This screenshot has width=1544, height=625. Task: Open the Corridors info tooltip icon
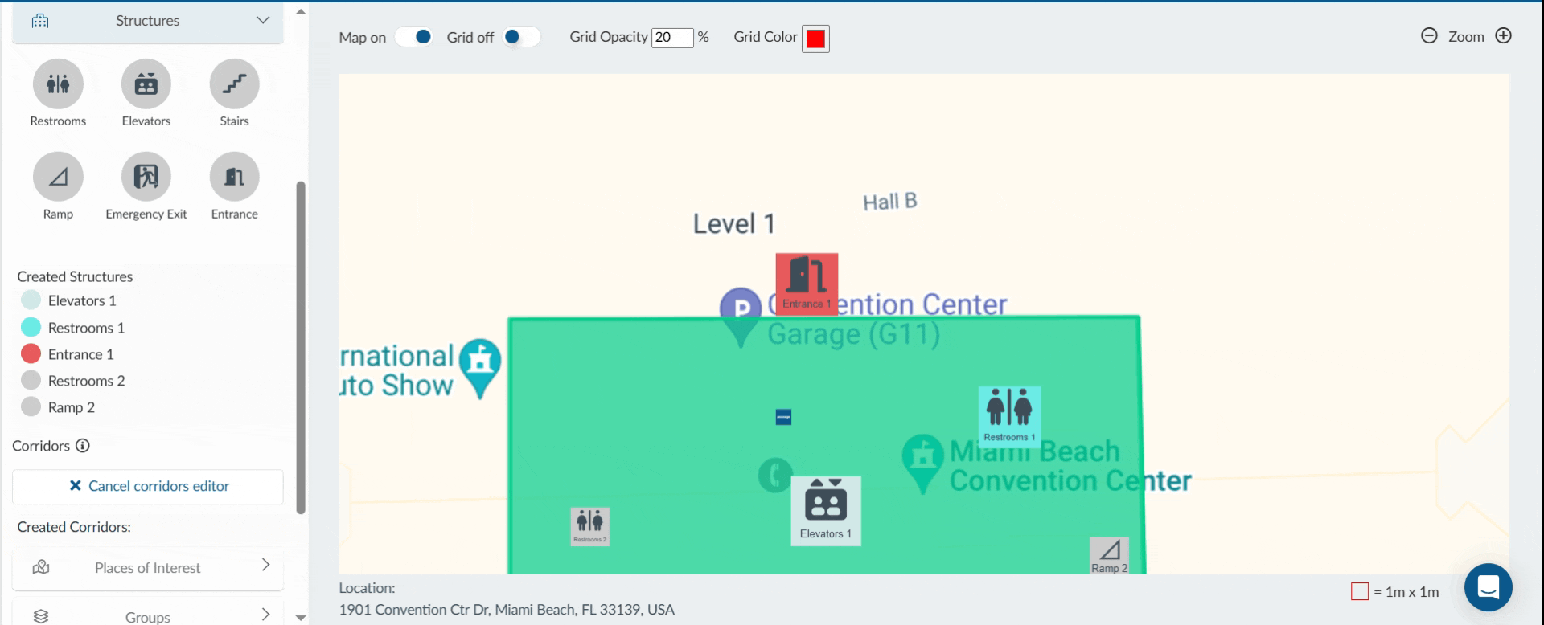[82, 446]
